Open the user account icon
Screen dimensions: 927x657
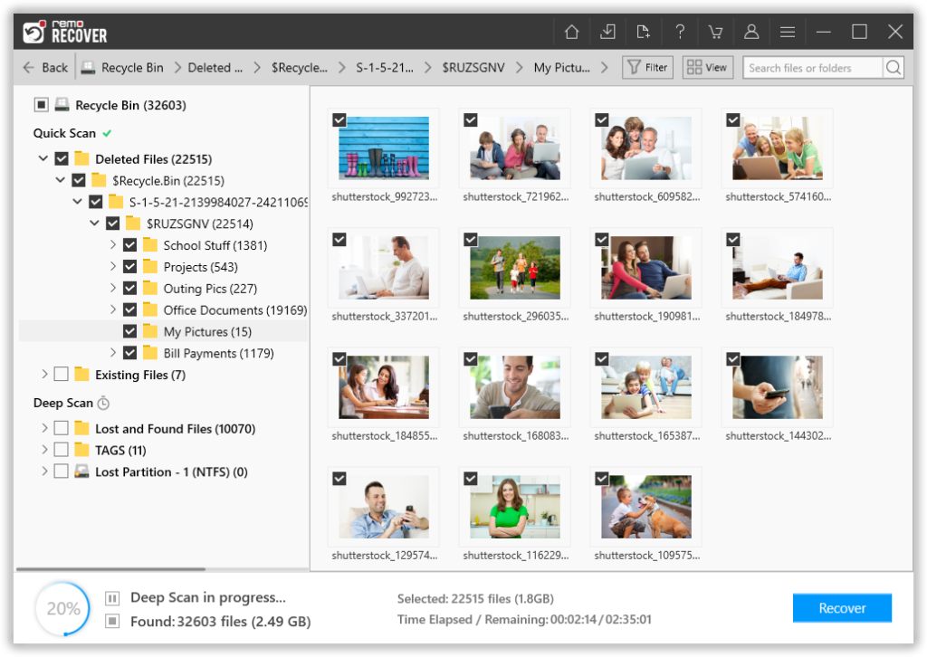(x=751, y=32)
